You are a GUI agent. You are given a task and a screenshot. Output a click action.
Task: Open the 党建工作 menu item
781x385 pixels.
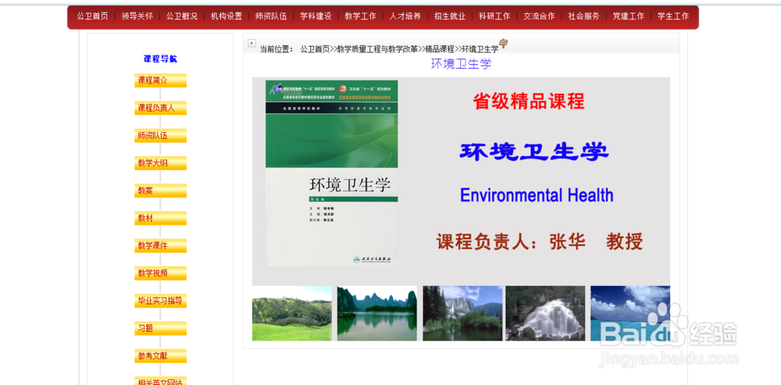tap(629, 16)
